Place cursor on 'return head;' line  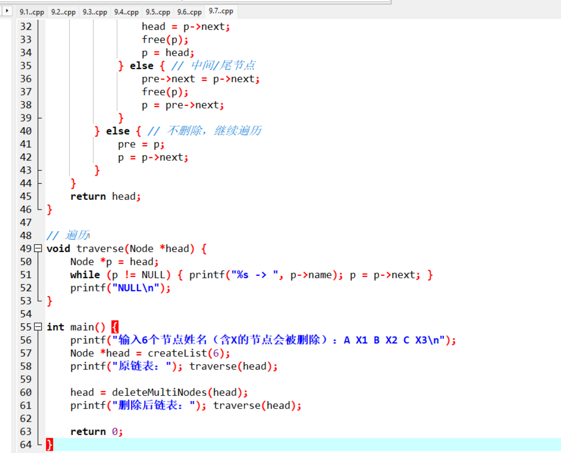(105, 196)
